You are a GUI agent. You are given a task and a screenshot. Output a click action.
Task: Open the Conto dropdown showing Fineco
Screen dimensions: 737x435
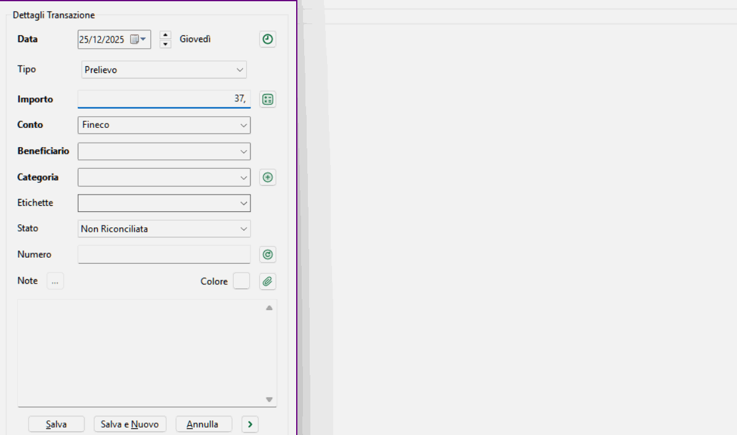click(243, 125)
